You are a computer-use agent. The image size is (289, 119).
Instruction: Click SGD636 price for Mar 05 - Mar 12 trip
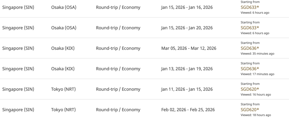tap(250, 48)
